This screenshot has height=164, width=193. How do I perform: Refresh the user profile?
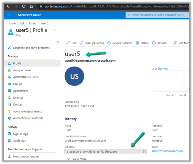(159, 43)
